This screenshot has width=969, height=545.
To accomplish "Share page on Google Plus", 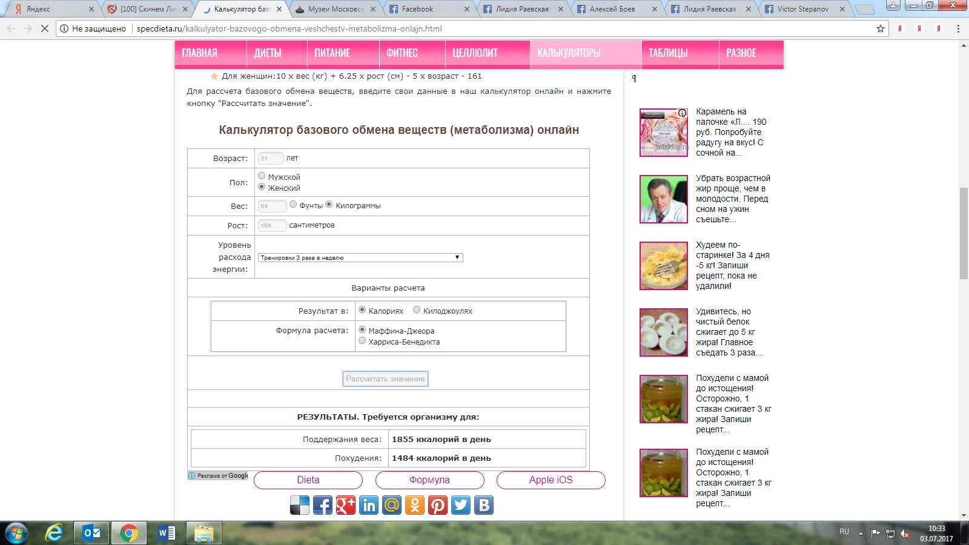I will click(x=346, y=505).
